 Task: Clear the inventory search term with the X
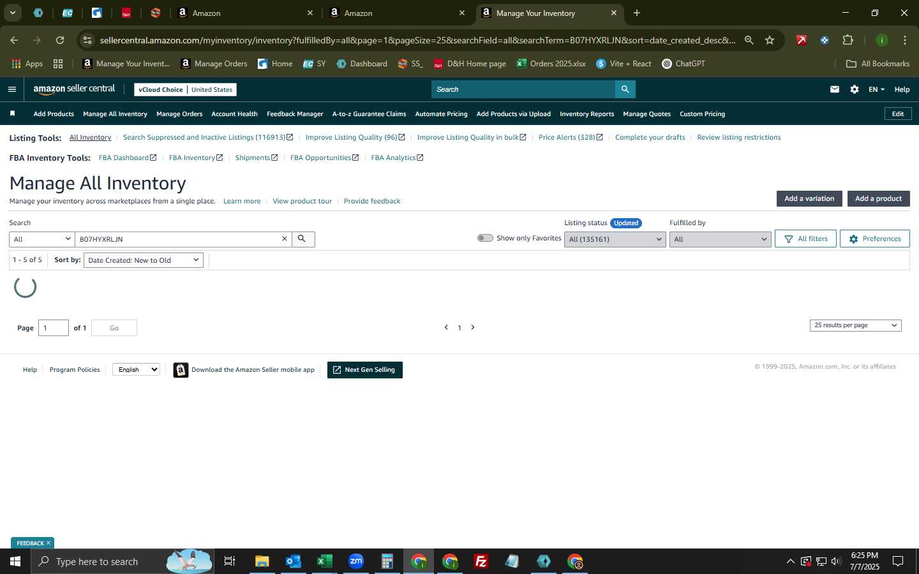[x=285, y=239]
